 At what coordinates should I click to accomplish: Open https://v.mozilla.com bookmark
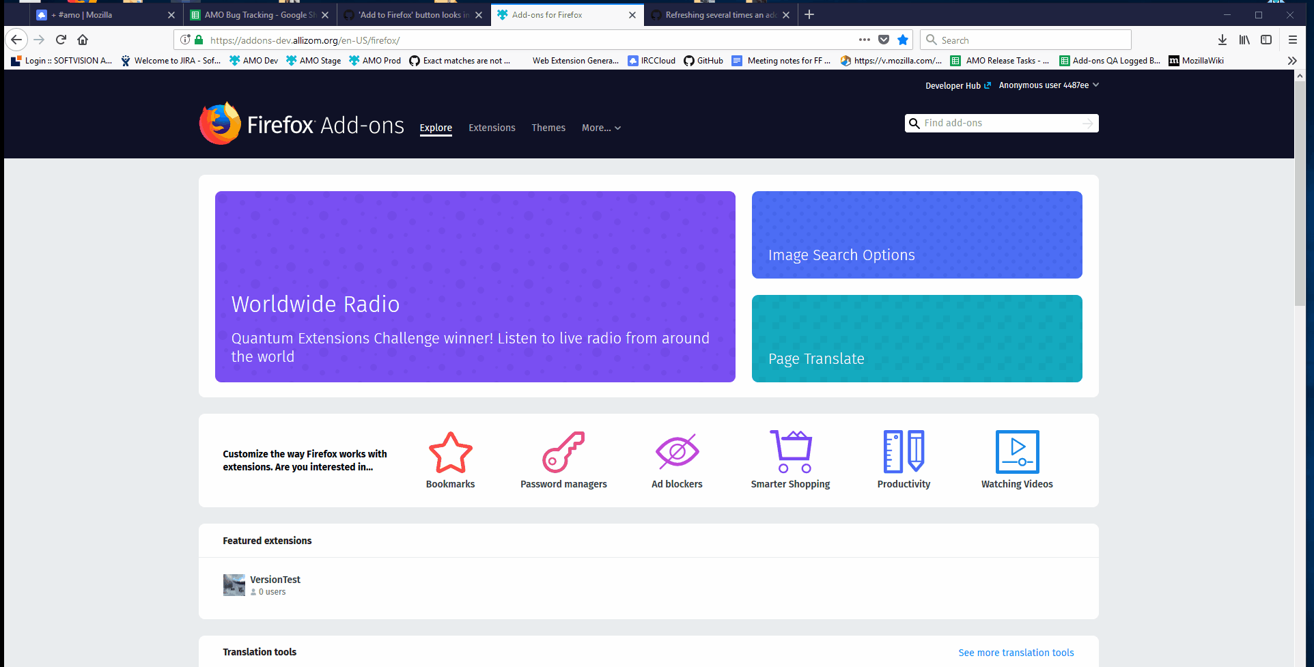tap(891, 61)
